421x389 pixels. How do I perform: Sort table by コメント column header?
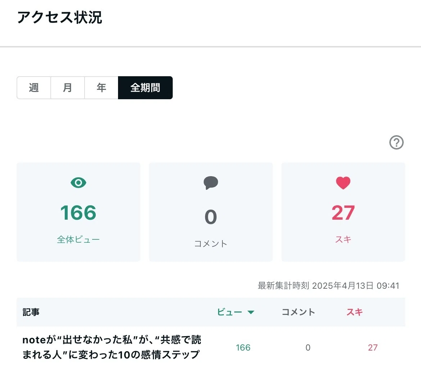coord(298,312)
